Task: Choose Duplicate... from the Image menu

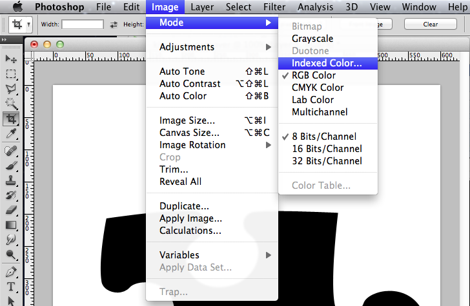Action: click(x=212, y=206)
